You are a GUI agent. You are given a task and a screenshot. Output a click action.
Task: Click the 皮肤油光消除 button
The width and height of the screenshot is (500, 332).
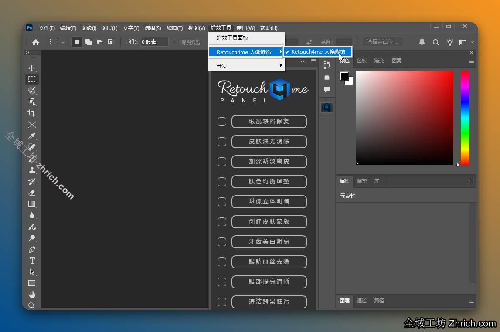(x=269, y=142)
